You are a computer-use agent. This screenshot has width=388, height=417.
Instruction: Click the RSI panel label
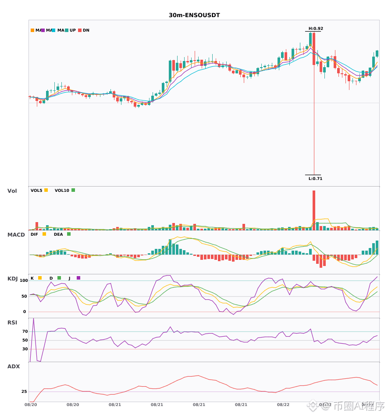click(x=12, y=323)
